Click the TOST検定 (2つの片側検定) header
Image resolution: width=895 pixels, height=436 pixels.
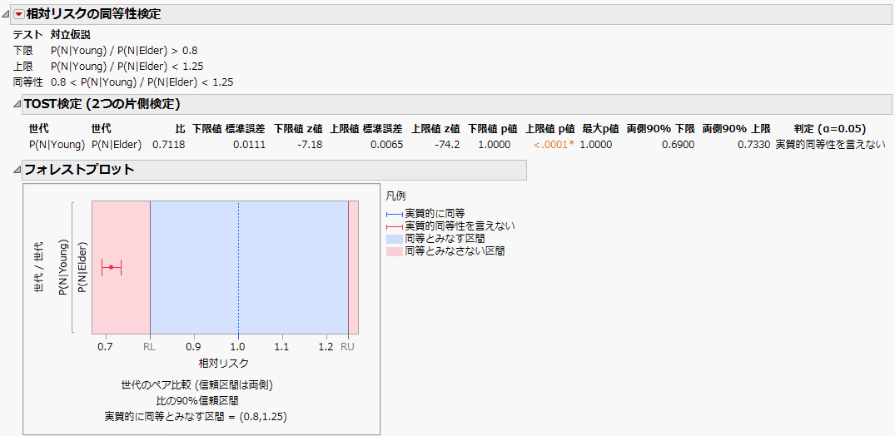pyautogui.click(x=102, y=104)
